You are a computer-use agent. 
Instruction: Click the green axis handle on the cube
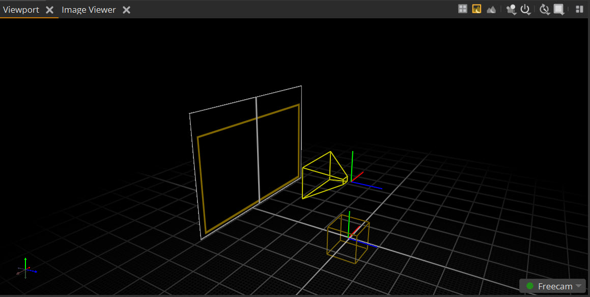(x=349, y=221)
